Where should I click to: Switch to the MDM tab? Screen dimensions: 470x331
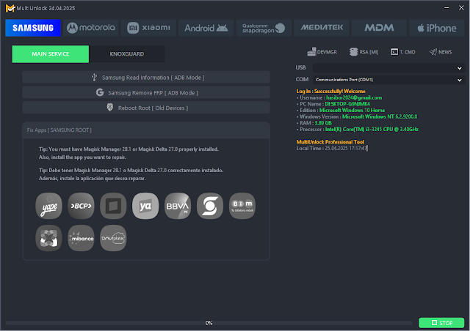379,28
